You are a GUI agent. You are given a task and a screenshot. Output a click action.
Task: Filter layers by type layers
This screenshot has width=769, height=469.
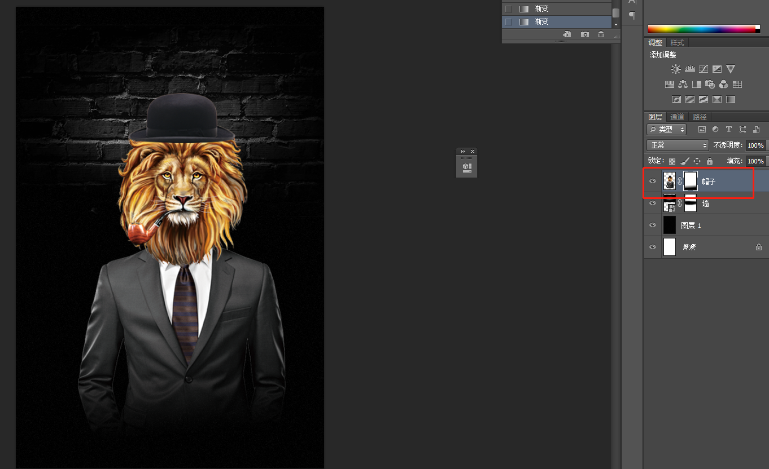click(x=729, y=130)
